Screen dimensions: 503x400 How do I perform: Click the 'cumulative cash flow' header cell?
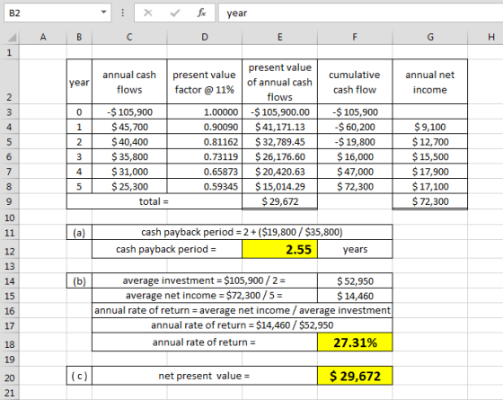[x=355, y=82]
